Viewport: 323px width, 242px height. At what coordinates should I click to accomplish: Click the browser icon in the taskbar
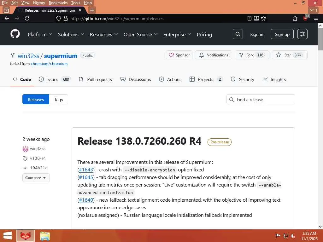(26, 236)
